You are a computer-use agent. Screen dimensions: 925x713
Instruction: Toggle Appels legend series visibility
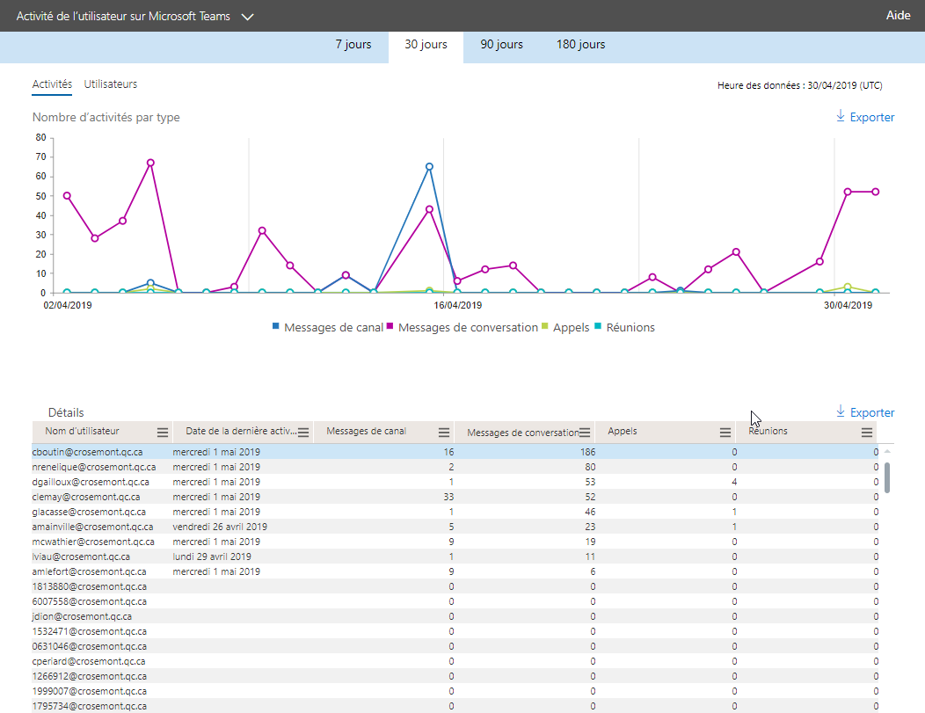(x=571, y=327)
